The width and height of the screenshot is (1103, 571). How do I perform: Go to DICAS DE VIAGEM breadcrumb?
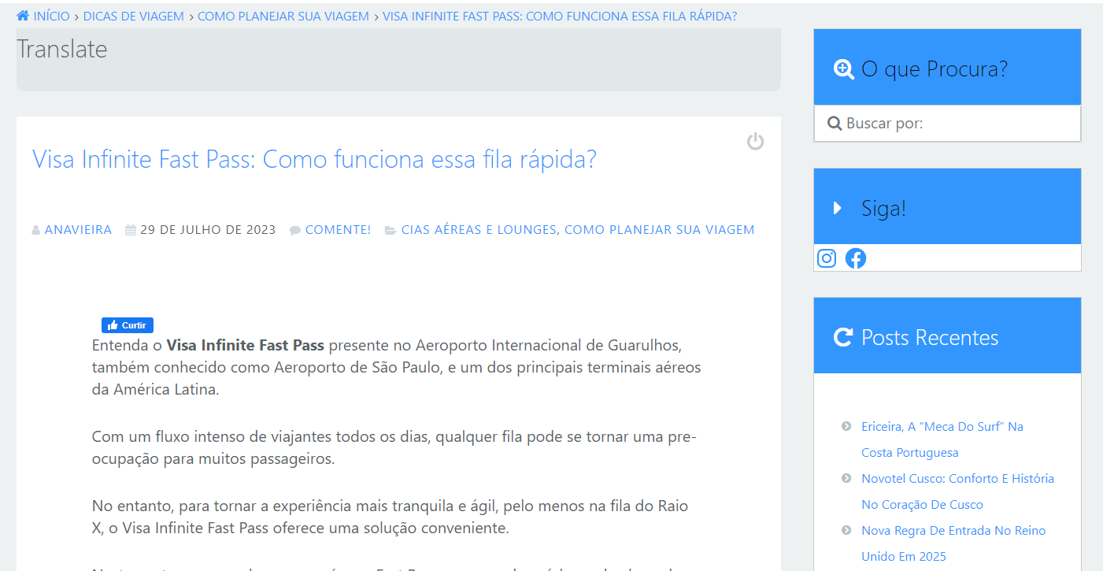[134, 16]
